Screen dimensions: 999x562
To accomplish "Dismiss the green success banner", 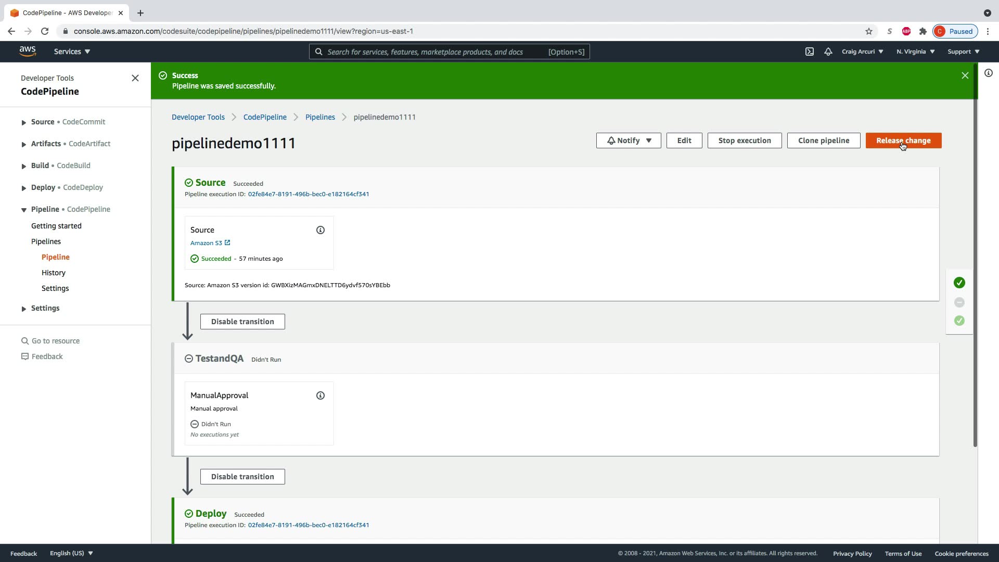I will pos(965,75).
